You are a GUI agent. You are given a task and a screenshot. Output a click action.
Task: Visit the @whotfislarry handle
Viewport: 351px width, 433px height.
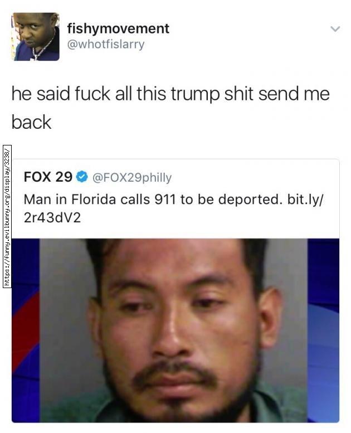point(106,45)
